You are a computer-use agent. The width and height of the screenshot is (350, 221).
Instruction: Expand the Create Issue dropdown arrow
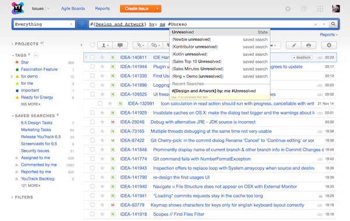(x=157, y=9)
